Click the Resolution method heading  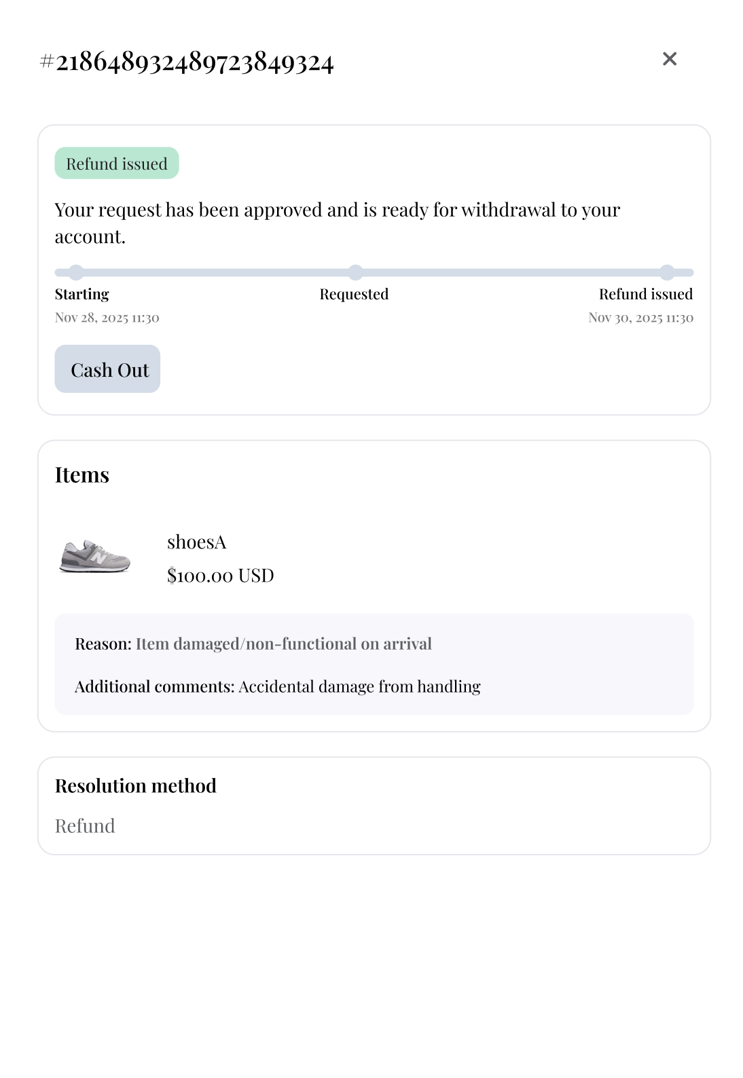coord(136,785)
